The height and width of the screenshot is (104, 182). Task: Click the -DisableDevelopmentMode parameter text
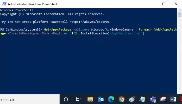[x=29, y=33]
